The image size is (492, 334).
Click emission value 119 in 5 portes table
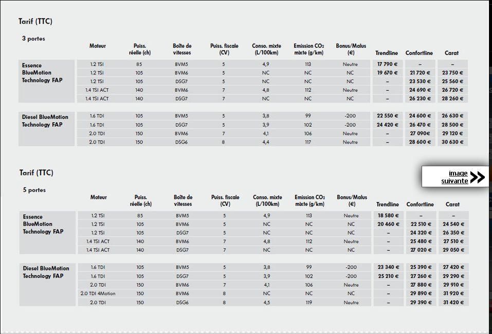click(309, 303)
